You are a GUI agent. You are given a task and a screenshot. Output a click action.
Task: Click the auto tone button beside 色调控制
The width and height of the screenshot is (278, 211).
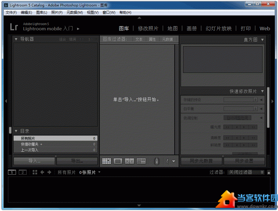pyautogui.click(x=238, y=118)
